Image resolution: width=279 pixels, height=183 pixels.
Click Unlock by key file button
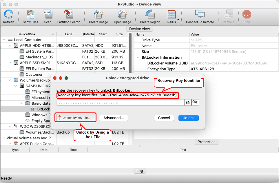(x=75, y=118)
